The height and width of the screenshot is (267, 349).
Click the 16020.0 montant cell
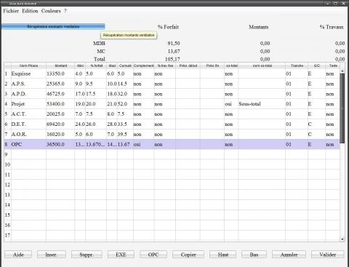pyautogui.click(x=60, y=135)
